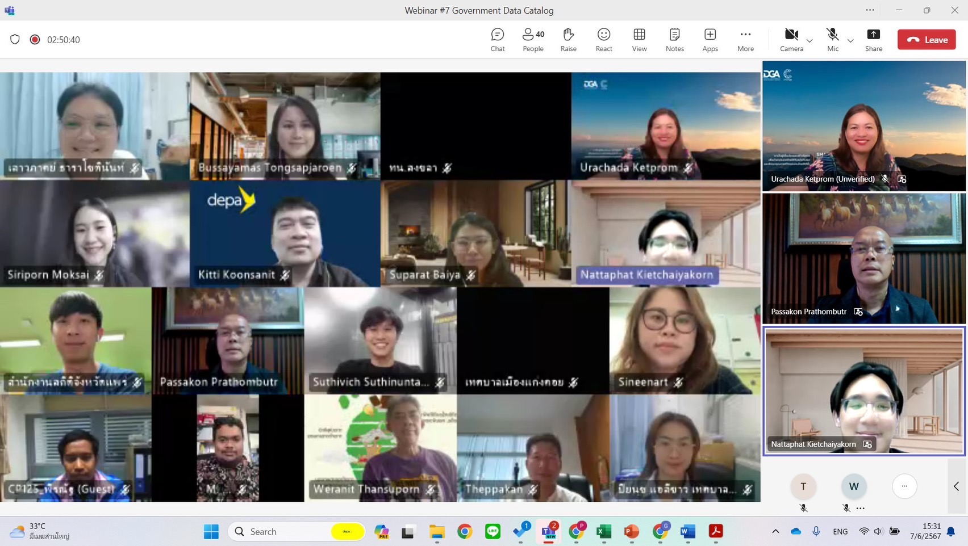
Task: Open File Explorer from taskbar
Action: pos(436,532)
